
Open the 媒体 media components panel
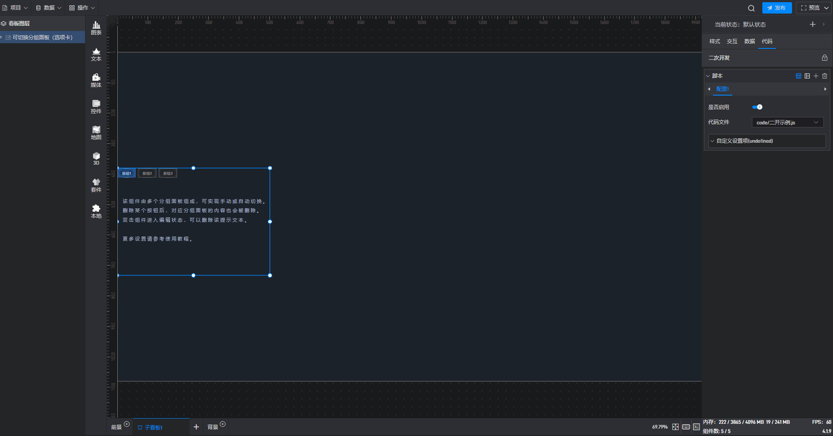pyautogui.click(x=96, y=81)
